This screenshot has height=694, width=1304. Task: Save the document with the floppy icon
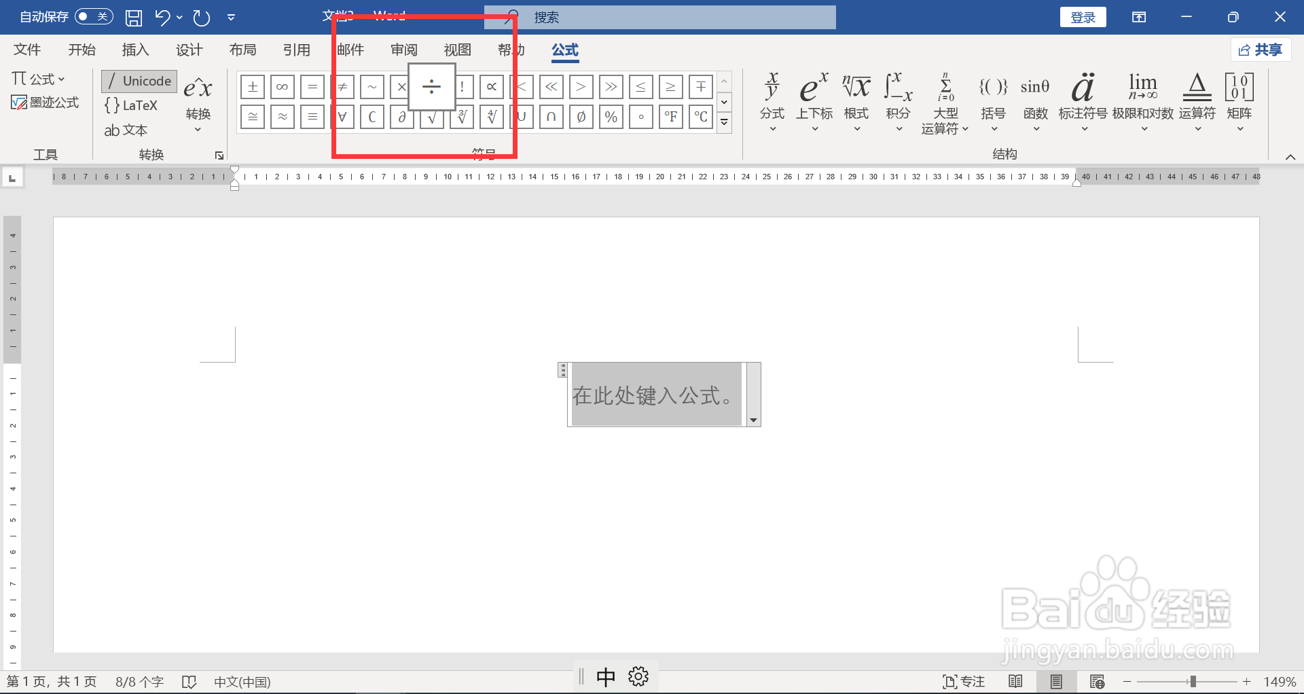click(x=134, y=17)
